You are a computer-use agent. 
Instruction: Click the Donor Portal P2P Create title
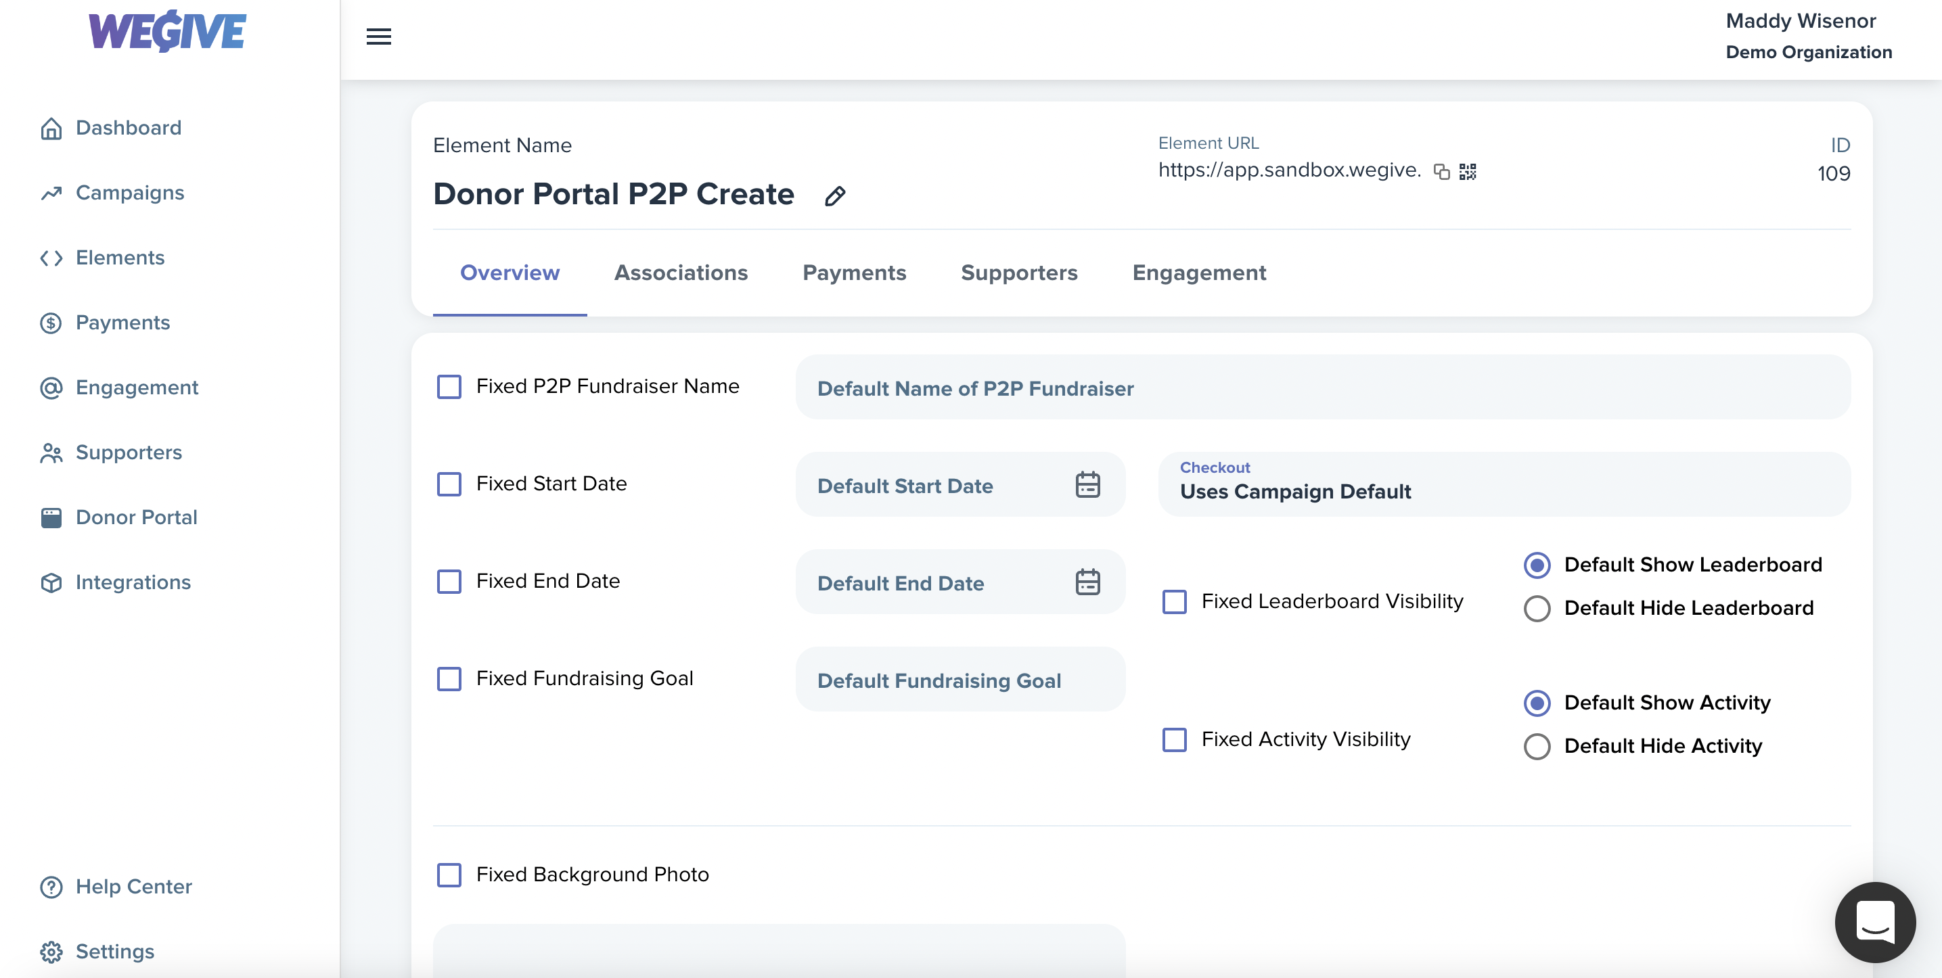click(x=613, y=194)
